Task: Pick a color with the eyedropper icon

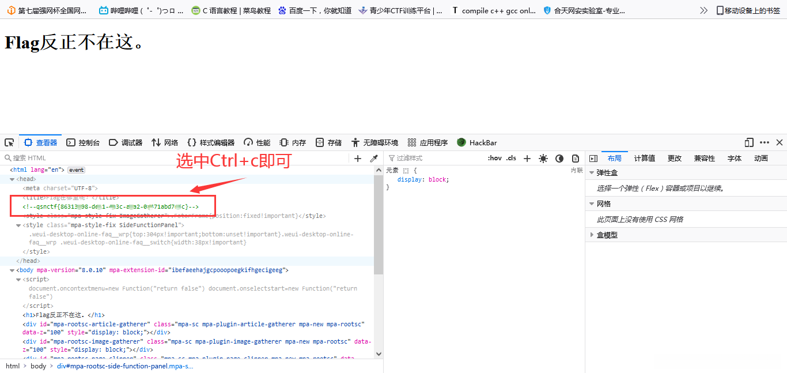Action: coord(374,159)
